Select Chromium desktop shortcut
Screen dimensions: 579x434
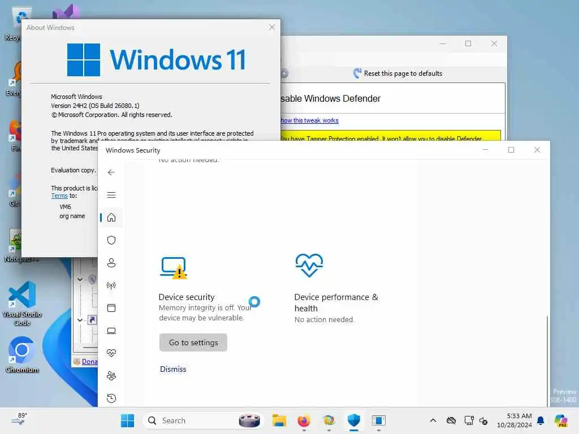click(22, 355)
